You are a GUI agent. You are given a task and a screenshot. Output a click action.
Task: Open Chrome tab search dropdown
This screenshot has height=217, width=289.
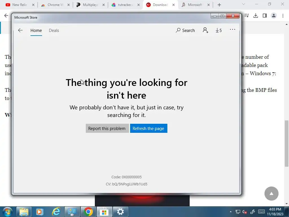point(244,4)
